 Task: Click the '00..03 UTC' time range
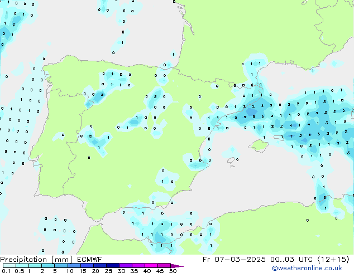click(291, 260)
